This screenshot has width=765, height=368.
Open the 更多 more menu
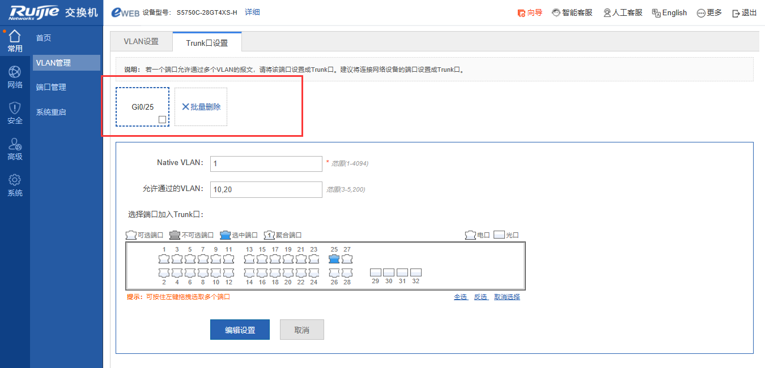point(709,12)
